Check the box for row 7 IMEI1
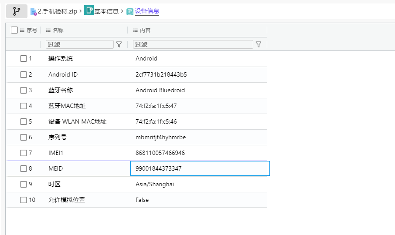The image size is (395, 235). (24, 153)
